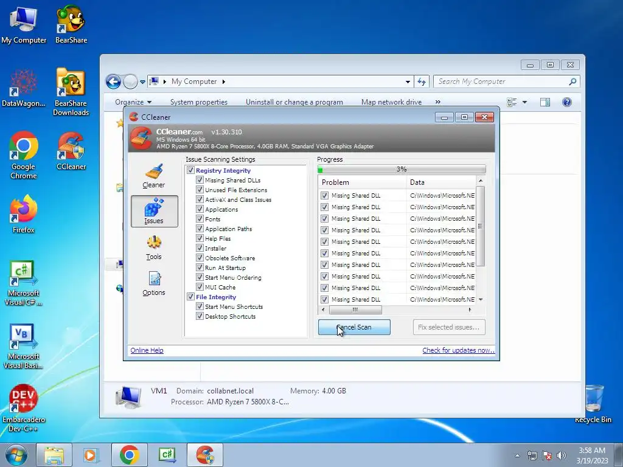
Task: Open the Tools section in CCleaner
Action: pos(154,248)
